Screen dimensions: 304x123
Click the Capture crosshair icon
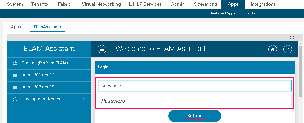click(15, 64)
